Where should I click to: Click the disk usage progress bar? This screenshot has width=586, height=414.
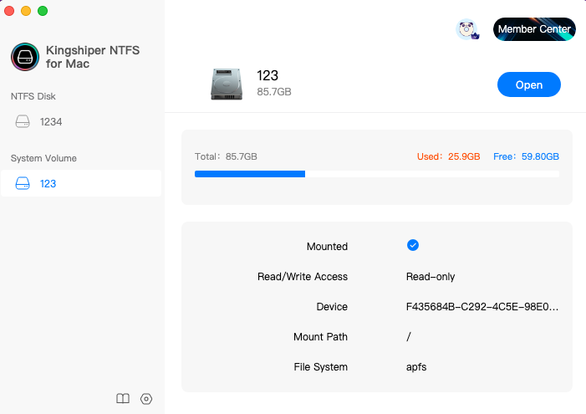(x=377, y=174)
